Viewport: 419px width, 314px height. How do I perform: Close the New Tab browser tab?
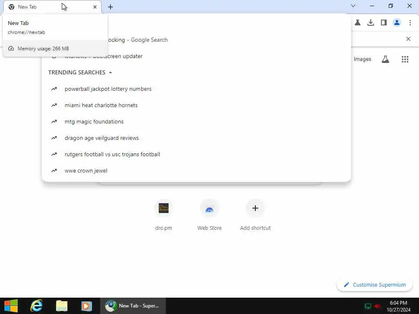[95, 7]
